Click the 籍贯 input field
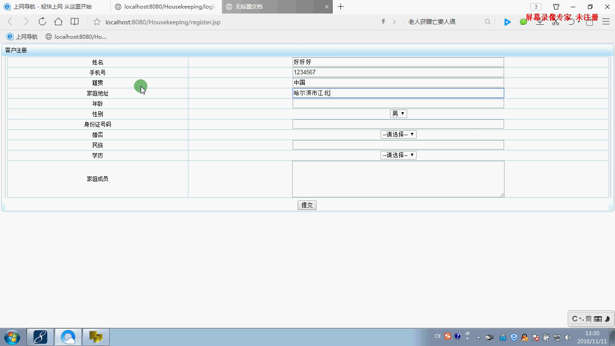 pos(398,82)
